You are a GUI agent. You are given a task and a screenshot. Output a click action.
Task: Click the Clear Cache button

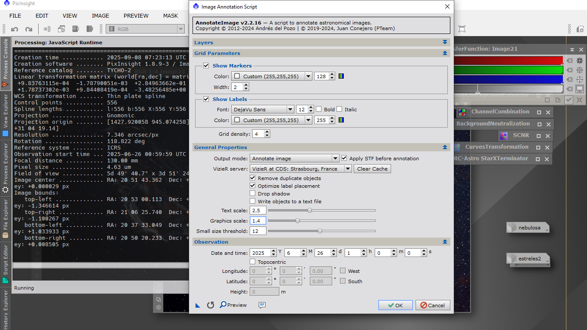pos(373,169)
